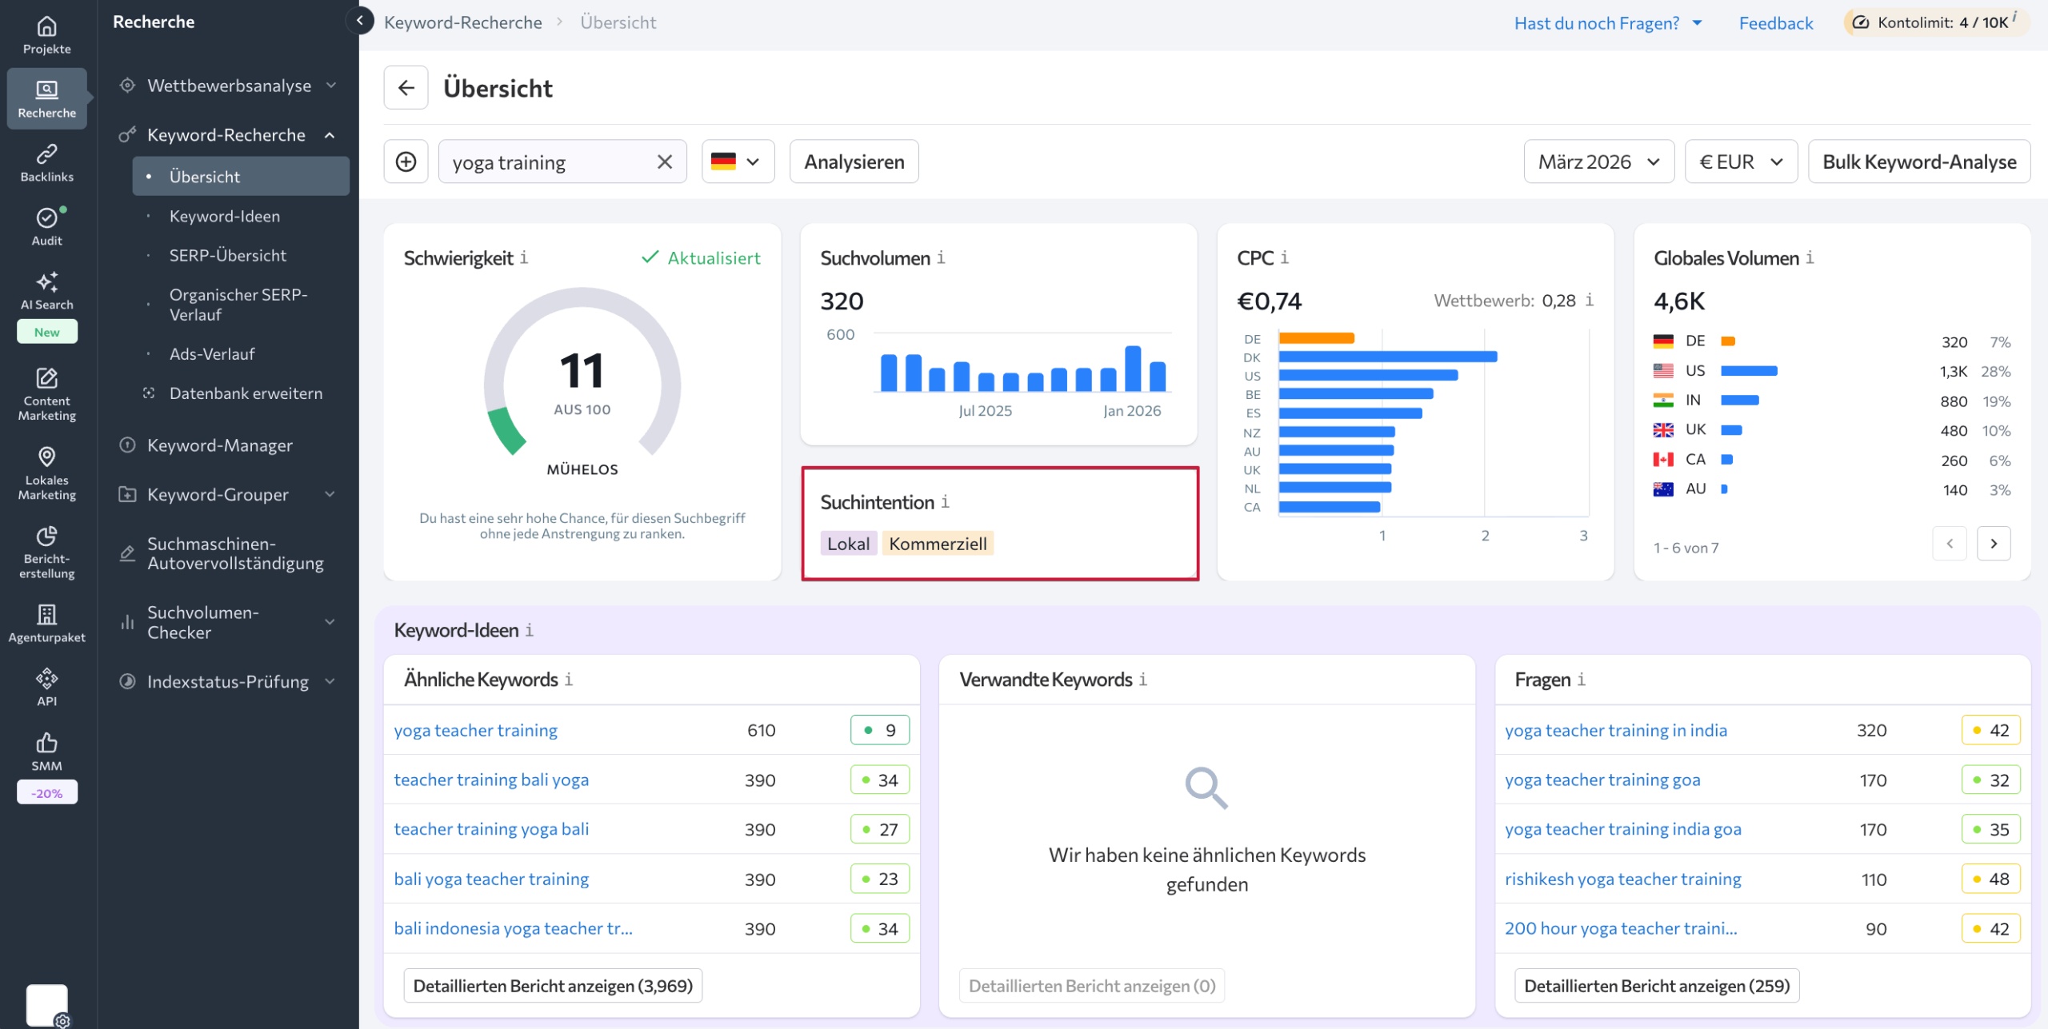
Task: Select the Projekte icon in the sidebar
Action: (x=46, y=34)
